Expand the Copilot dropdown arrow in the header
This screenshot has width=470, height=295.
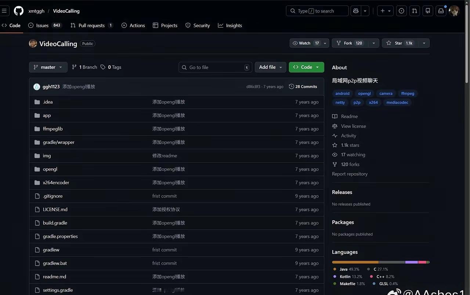pos(365,11)
